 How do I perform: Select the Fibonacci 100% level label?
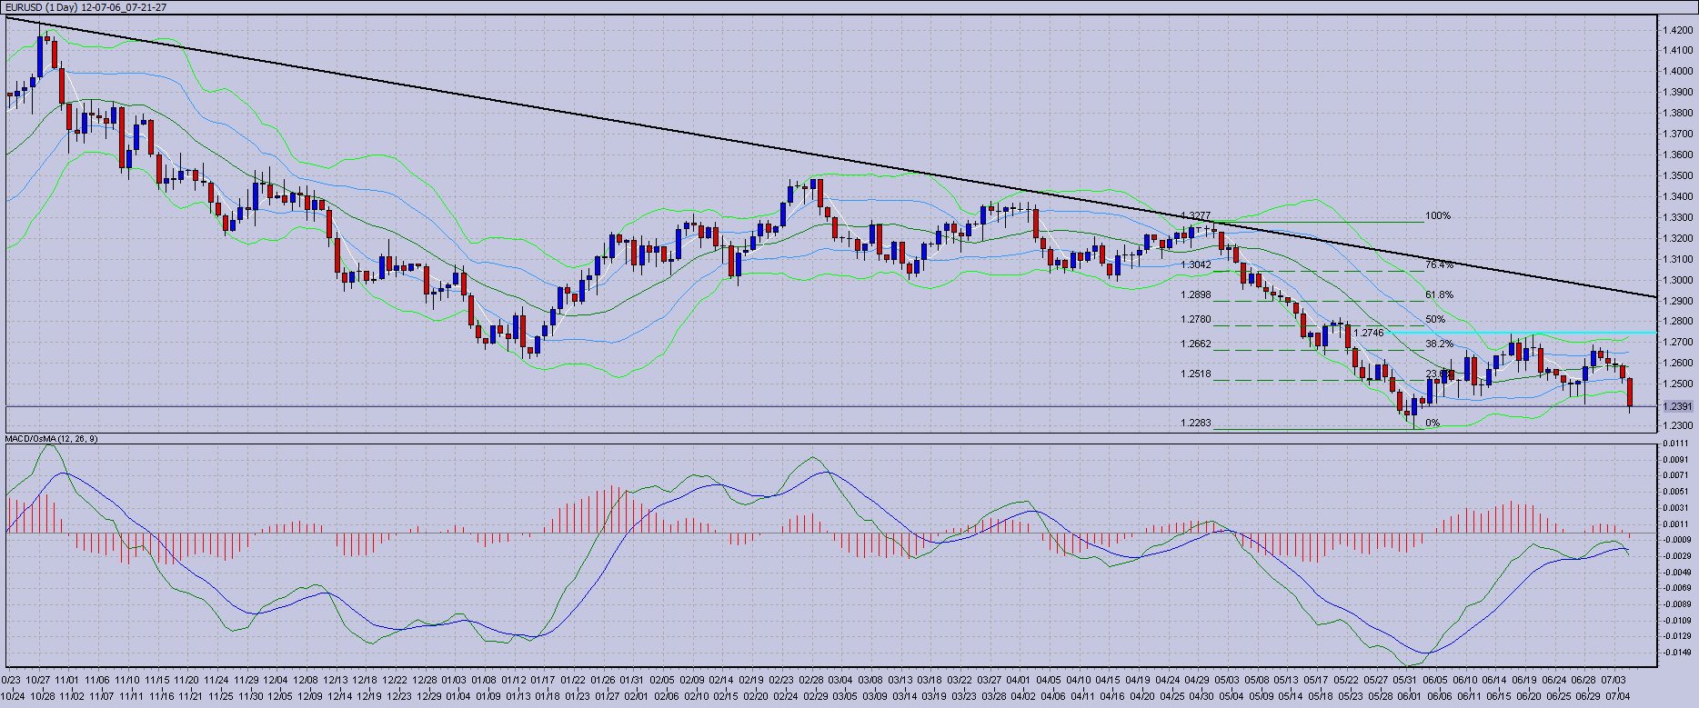point(1438,216)
